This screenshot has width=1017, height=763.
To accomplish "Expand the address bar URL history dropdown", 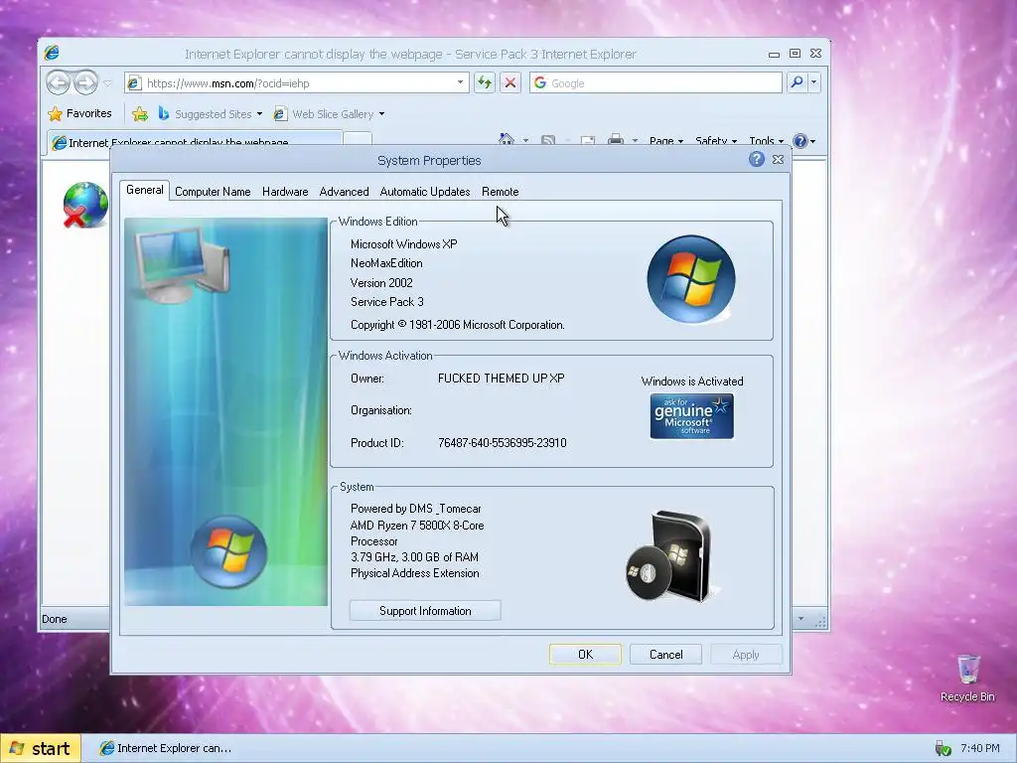I will (x=460, y=82).
